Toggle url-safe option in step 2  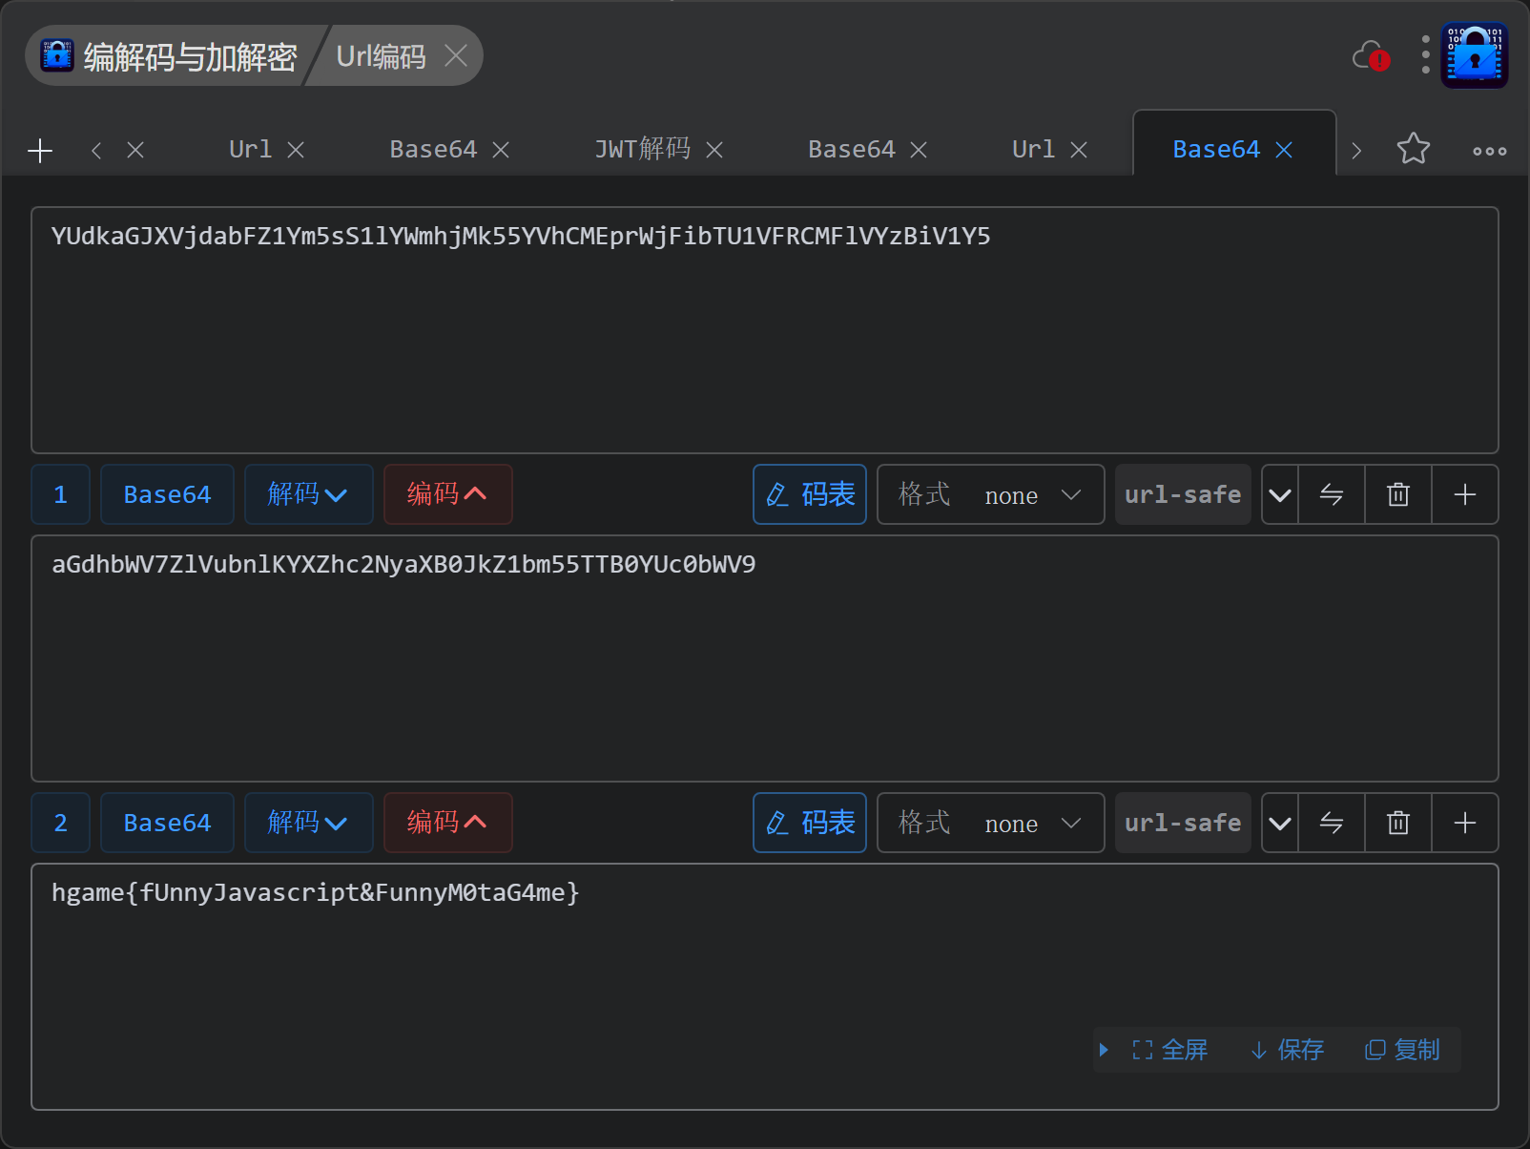point(1182,823)
